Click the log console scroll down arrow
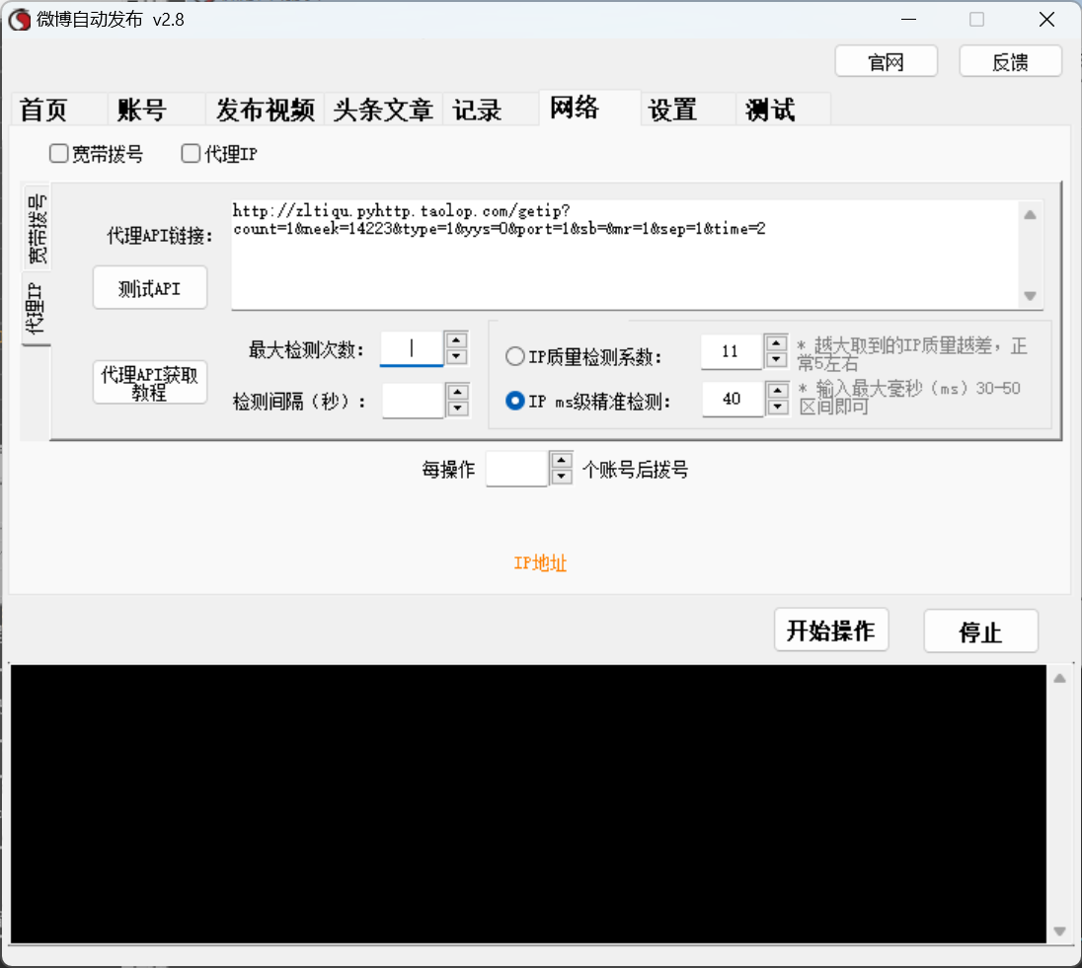 tap(1060, 931)
